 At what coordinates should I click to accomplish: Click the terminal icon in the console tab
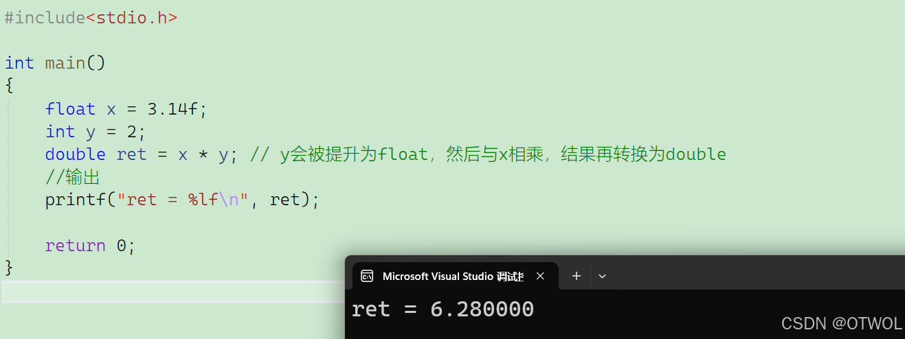pyautogui.click(x=368, y=276)
